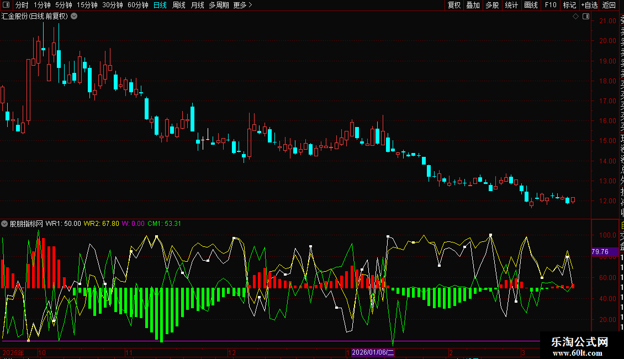Select the 日线 daily chart period
The height and width of the screenshot is (359, 624).
coord(160,5)
